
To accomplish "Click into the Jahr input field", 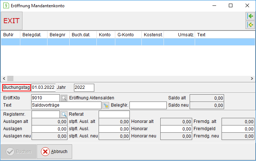I will point(84,87).
